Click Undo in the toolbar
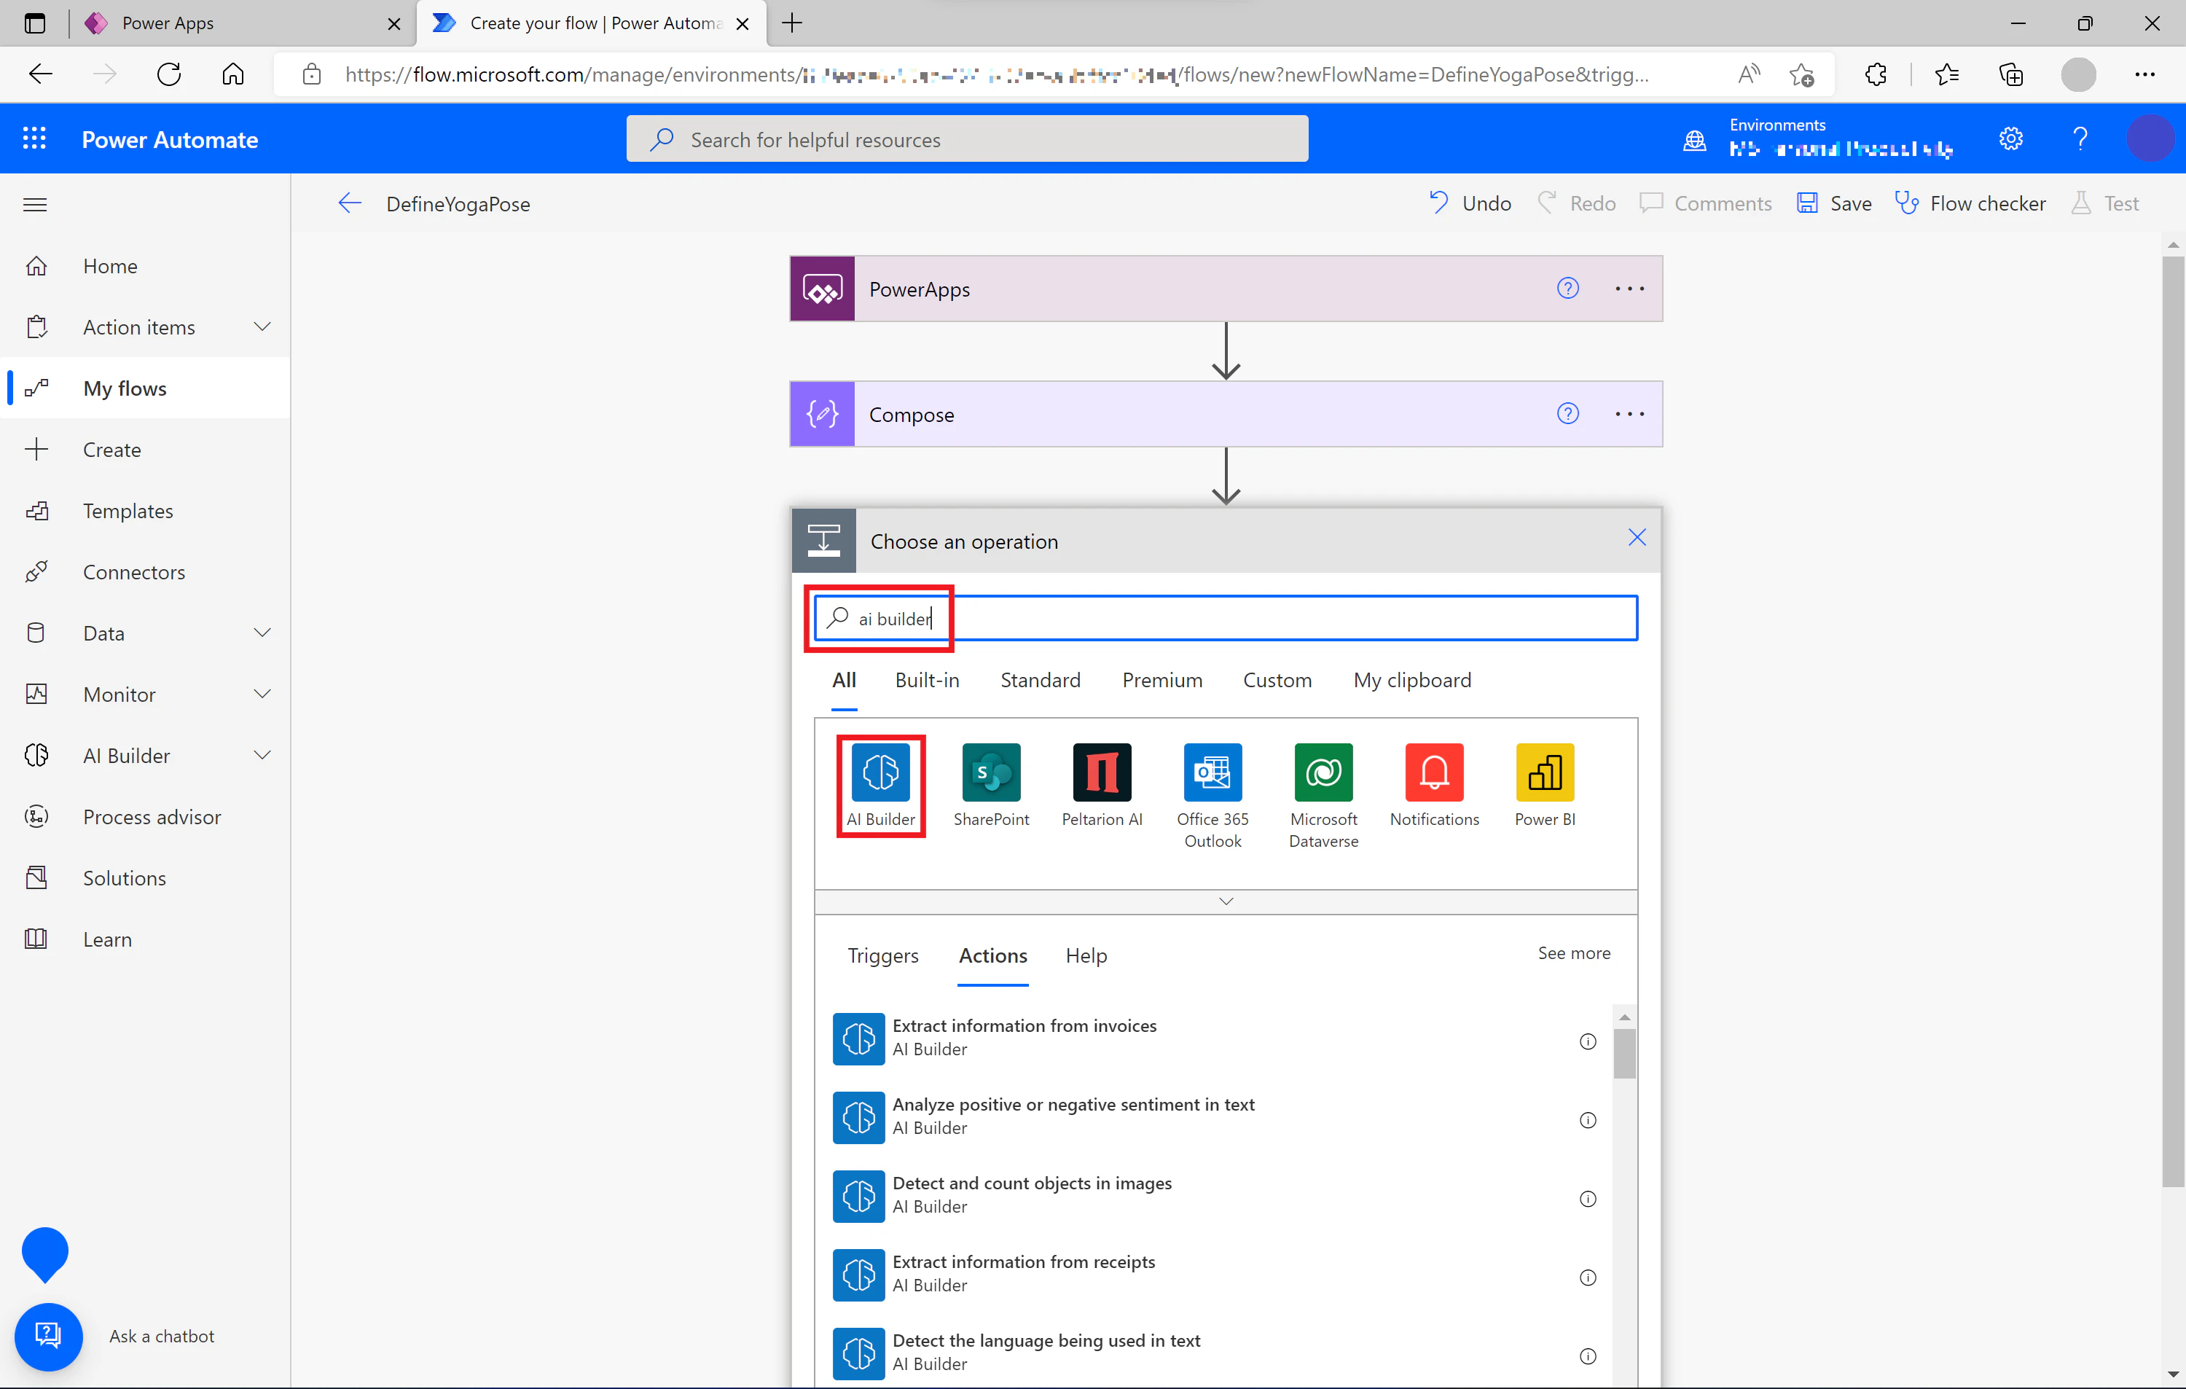The image size is (2186, 1389). tap(1469, 203)
